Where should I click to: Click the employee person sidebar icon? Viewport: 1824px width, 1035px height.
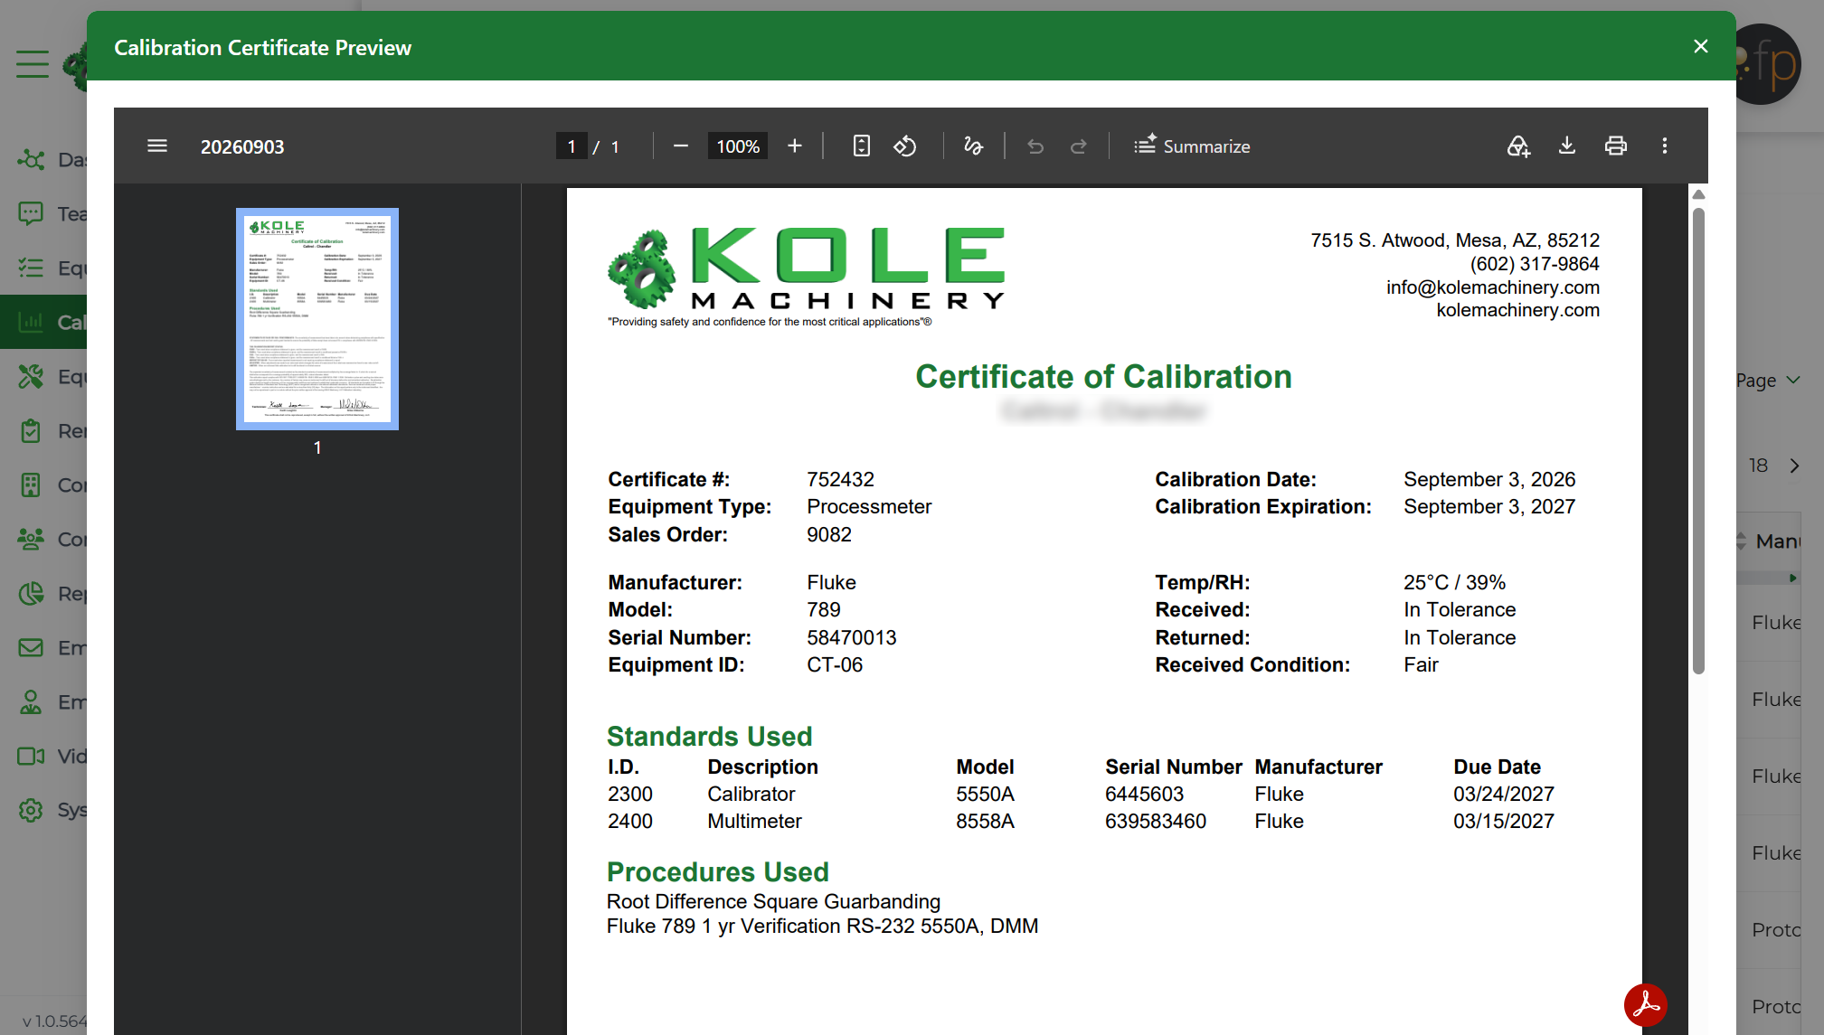[31, 702]
